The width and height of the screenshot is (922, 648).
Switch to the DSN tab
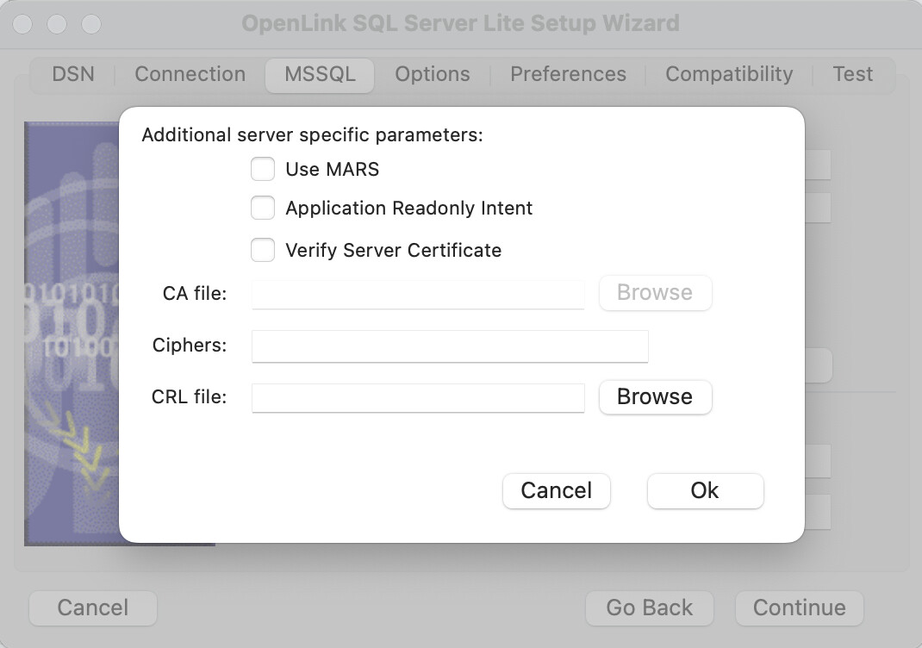72,74
